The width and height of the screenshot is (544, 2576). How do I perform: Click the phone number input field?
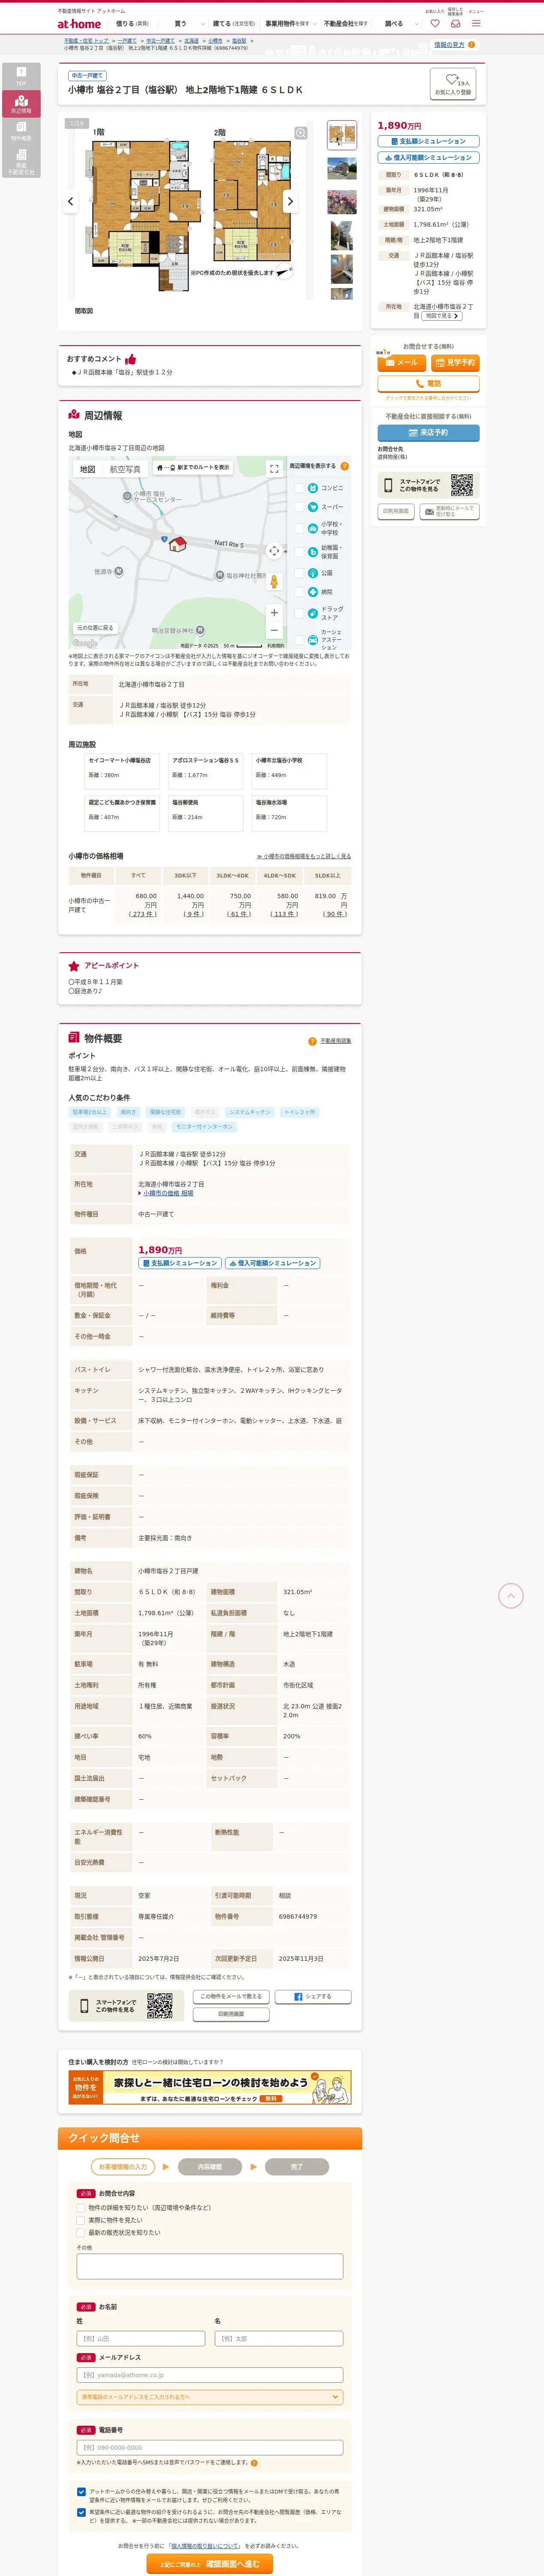(x=210, y=2447)
